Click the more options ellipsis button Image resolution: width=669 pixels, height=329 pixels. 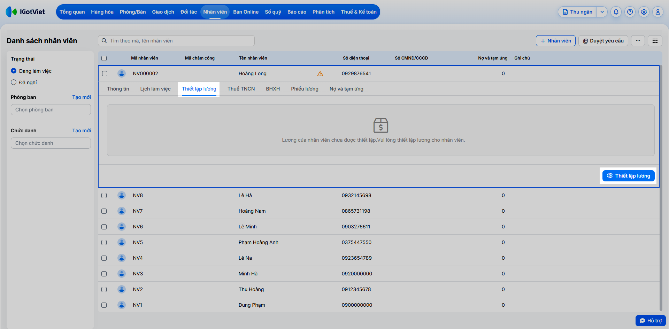[638, 41]
